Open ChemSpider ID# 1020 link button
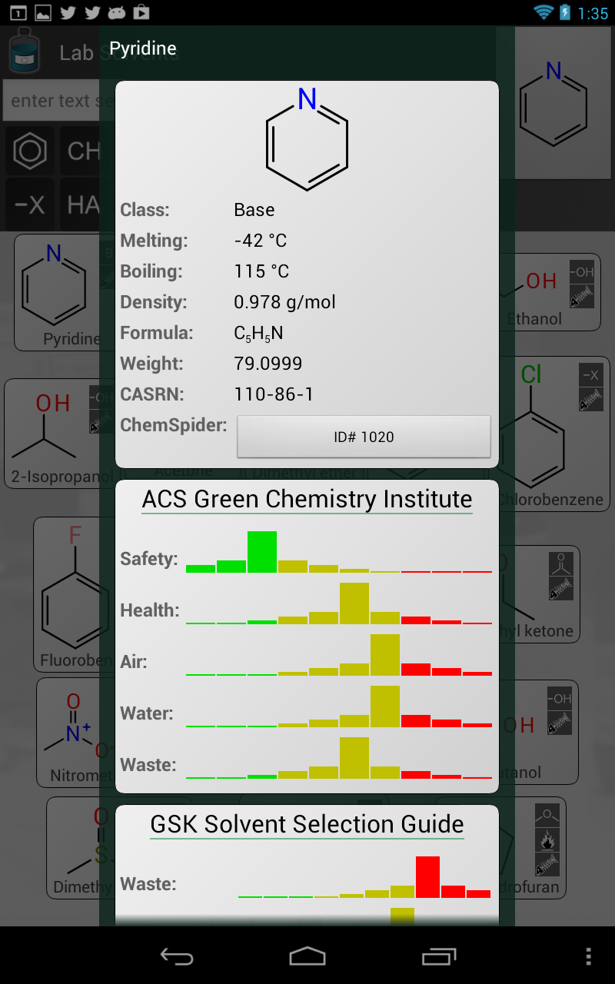Viewport: 615px width, 984px height. tap(364, 437)
